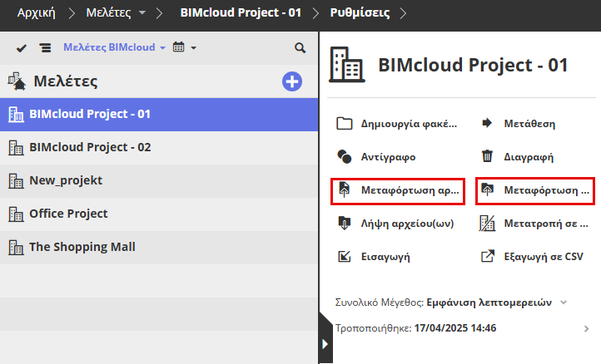Add new project with blue plus button

click(x=292, y=81)
